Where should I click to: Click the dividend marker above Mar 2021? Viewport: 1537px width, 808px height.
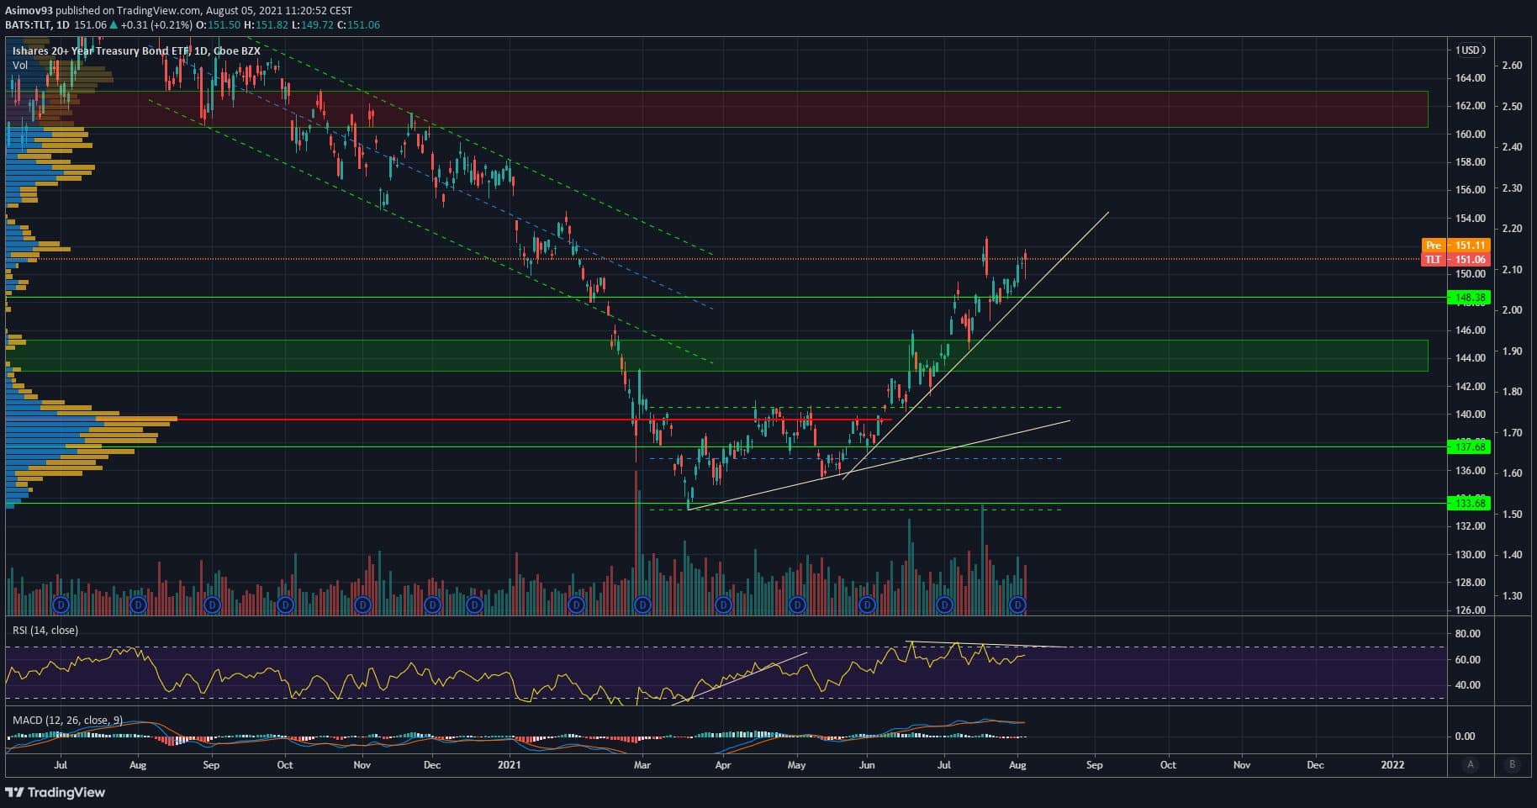click(x=643, y=605)
